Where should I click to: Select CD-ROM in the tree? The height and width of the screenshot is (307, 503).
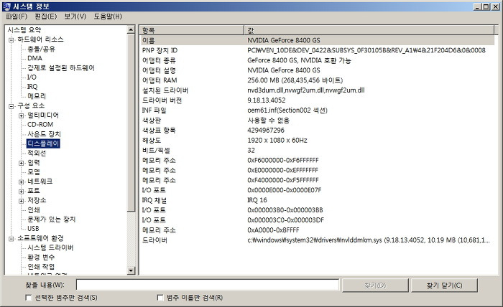tap(40, 125)
